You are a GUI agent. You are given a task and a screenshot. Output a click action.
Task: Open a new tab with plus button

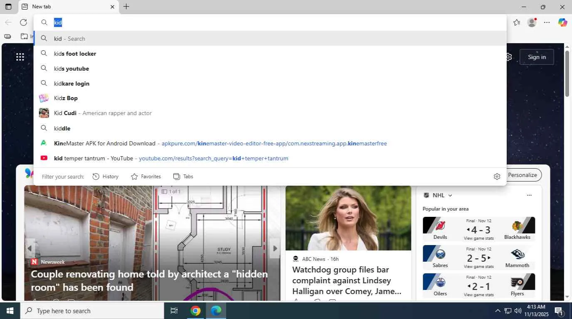pyautogui.click(x=126, y=7)
